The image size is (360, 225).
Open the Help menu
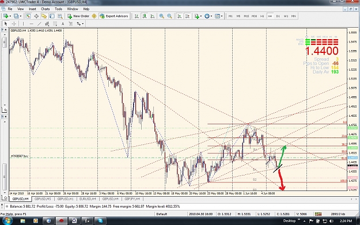[x=86, y=9]
